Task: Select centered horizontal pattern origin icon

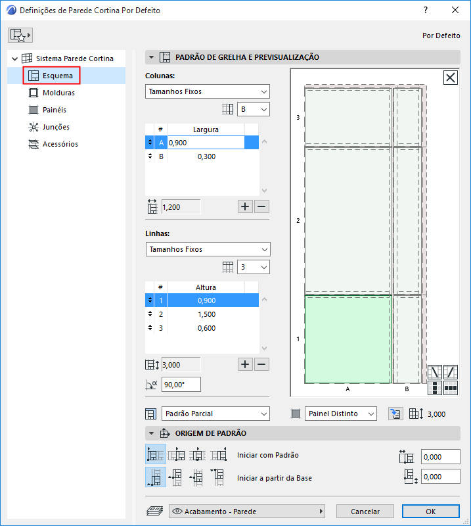Action: coord(198,454)
